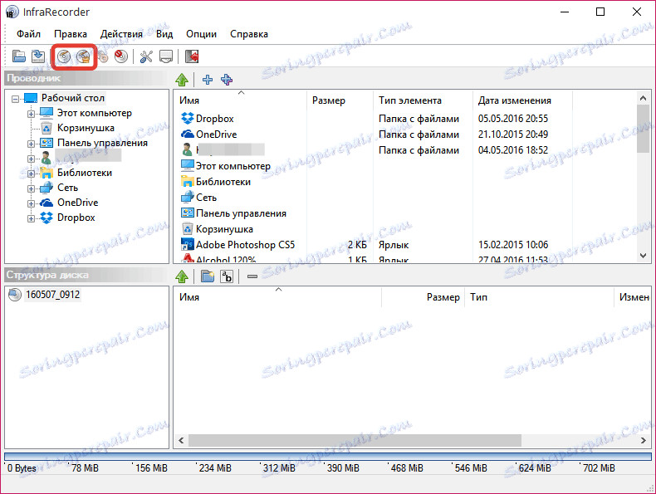
Task: Click the Dropbox icon in the file list
Action: (188, 119)
